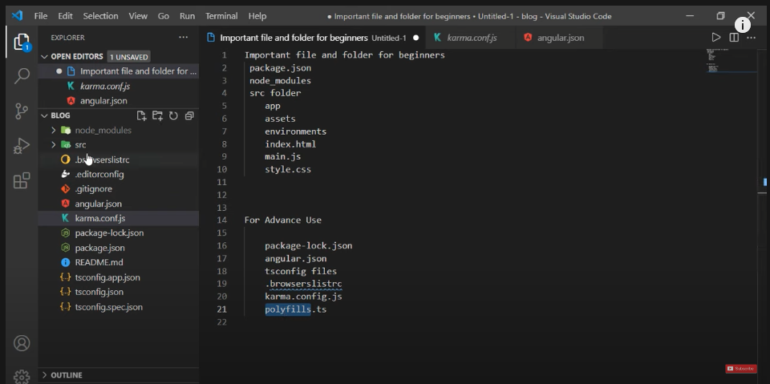Open the Source Control view

pyautogui.click(x=22, y=111)
